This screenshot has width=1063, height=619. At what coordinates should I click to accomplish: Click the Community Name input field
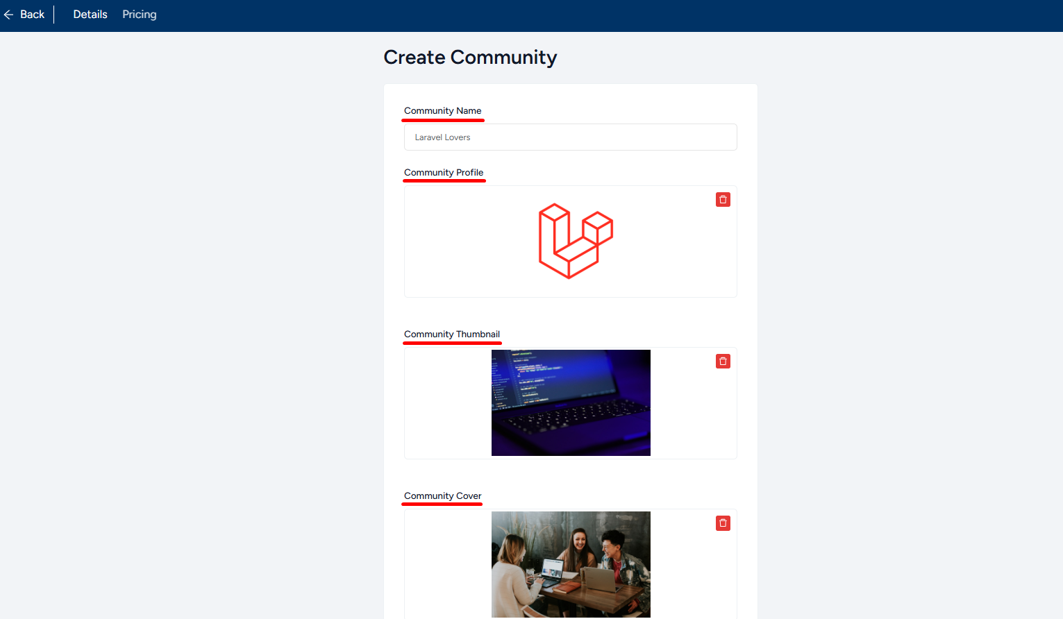point(570,137)
